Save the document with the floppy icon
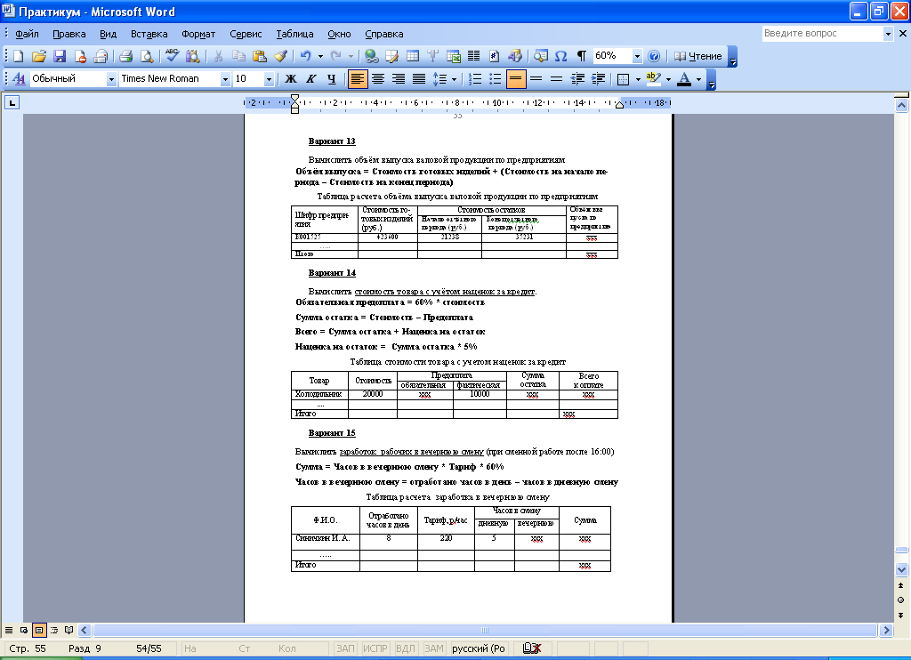911x660 pixels. 60,56
